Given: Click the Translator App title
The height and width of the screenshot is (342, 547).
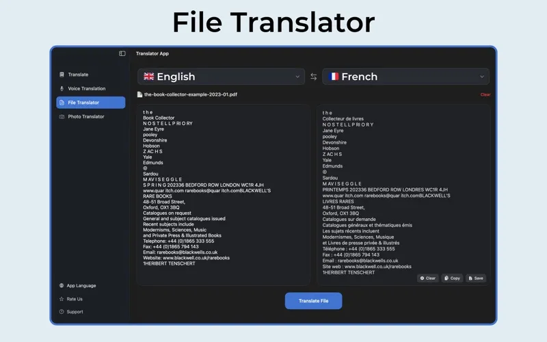Looking at the screenshot, I should click(152, 53).
